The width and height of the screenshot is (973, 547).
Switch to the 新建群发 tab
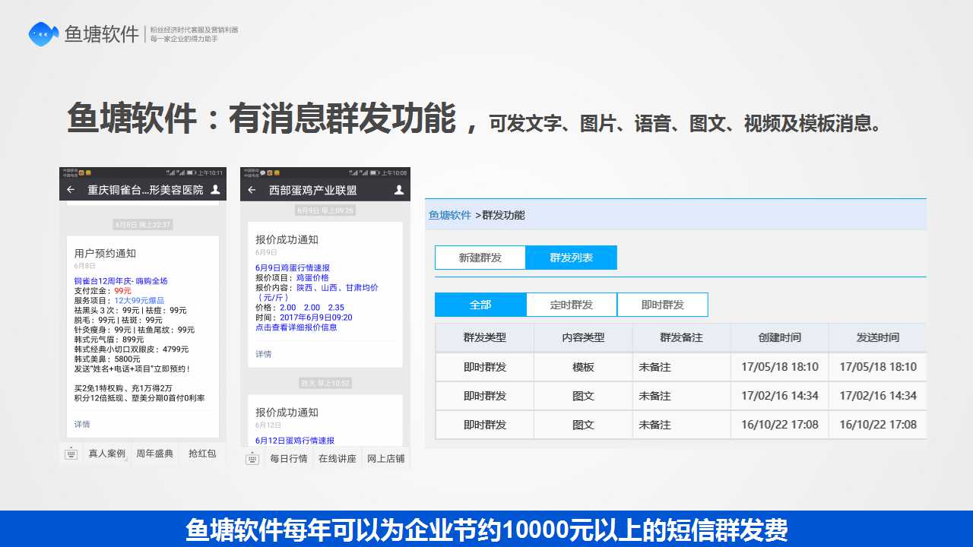point(480,258)
